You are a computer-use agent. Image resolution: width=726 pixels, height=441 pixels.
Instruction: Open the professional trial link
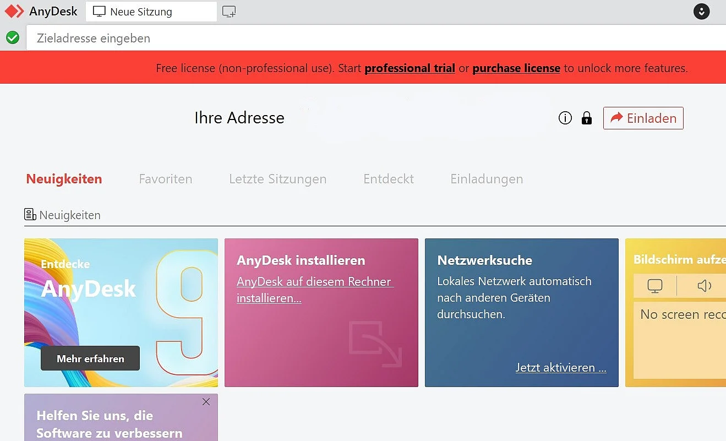click(410, 68)
